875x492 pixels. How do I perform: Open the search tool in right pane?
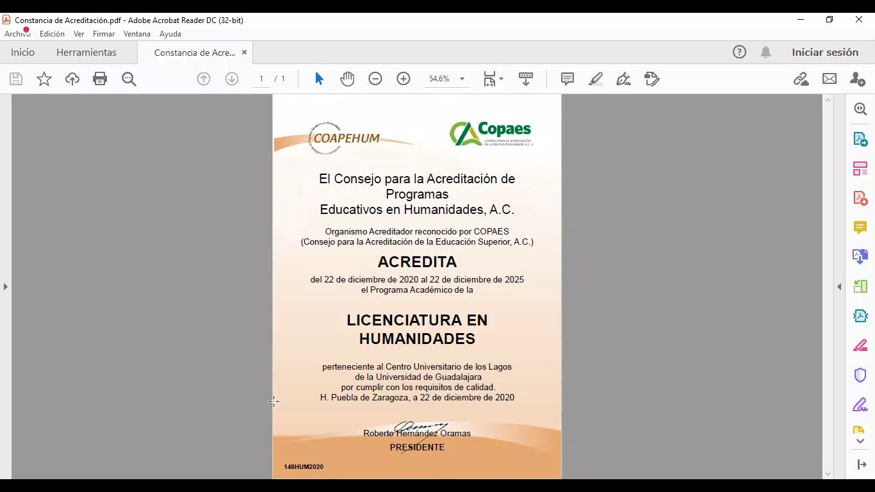860,110
